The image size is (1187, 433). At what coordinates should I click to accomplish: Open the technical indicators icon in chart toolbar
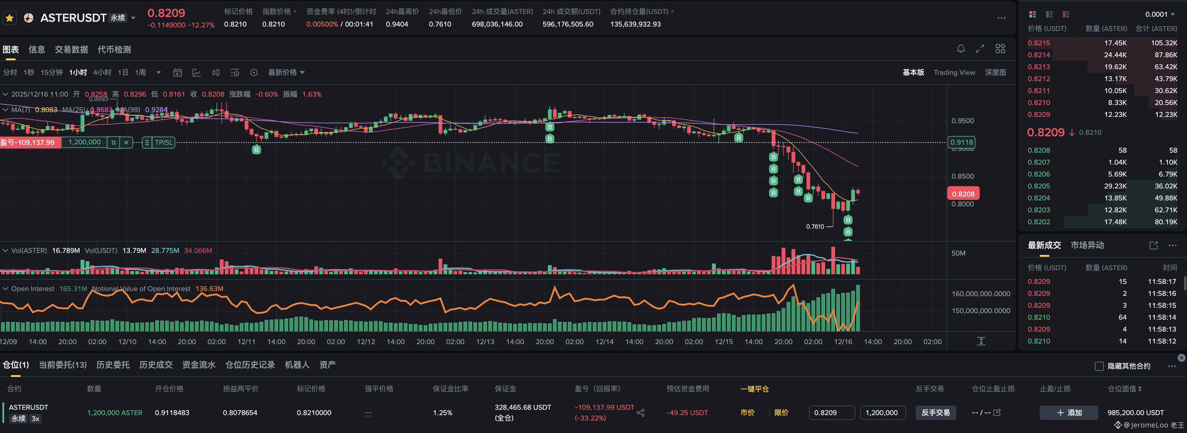[x=197, y=72]
